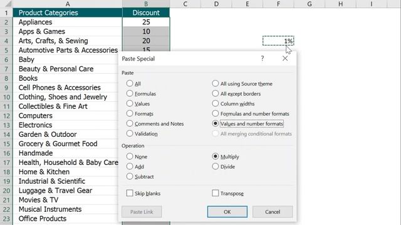Click the Handmade cell
The image size is (401, 225).
66,153
